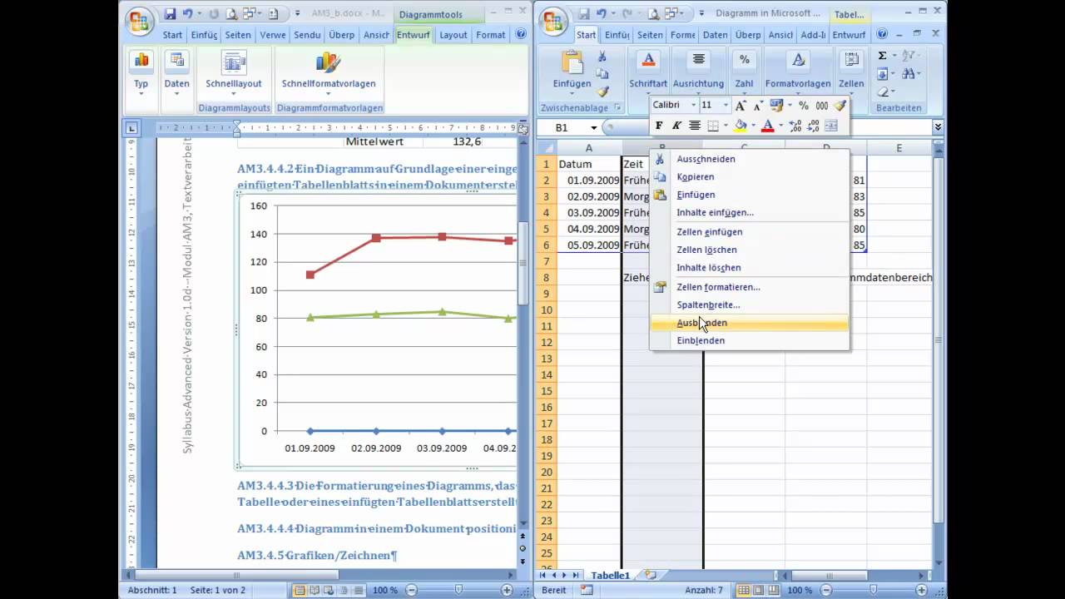This screenshot has height=599, width=1065.
Task: Expand the Typ dropdown in Word ribbon
Action: click(x=141, y=93)
